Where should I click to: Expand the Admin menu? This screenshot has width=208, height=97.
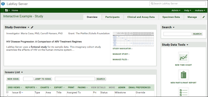tap(176, 10)
